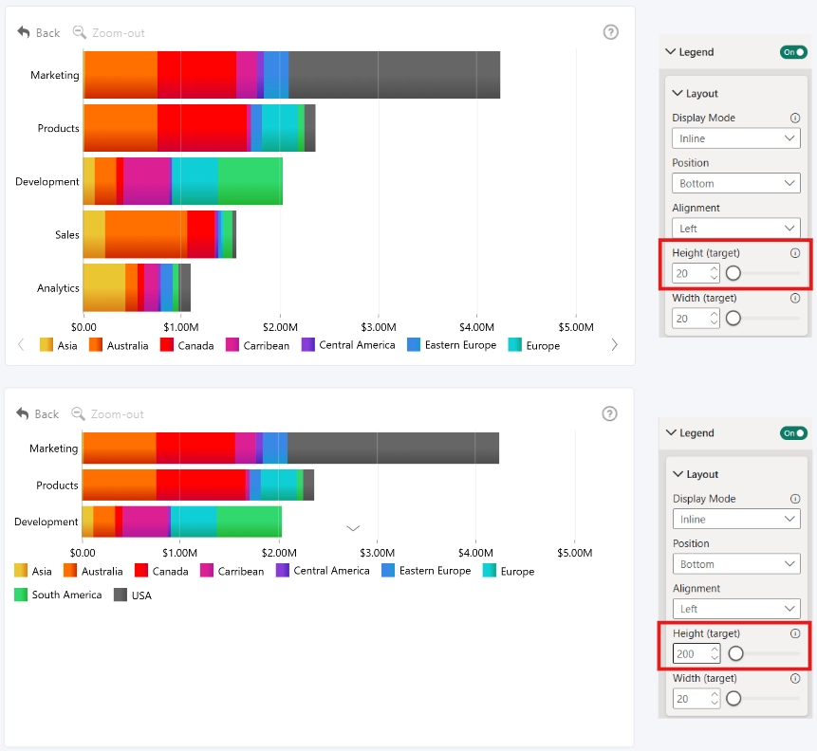This screenshot has height=751, width=817.
Task: Click the Height slider handle beside value 20
Action: [733, 273]
